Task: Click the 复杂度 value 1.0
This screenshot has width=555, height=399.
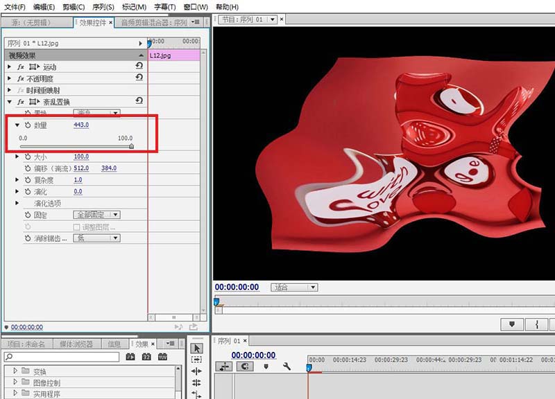Action: point(78,180)
